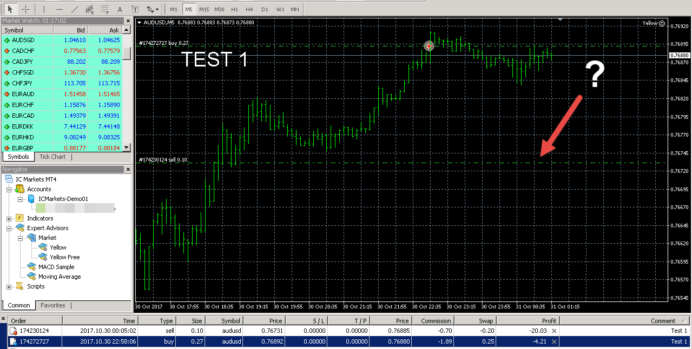Viewport: 692px width, 349px height.
Task: Open the arrows objects dropdown
Action: coord(153,9)
